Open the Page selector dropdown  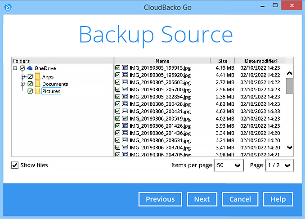click(279, 165)
